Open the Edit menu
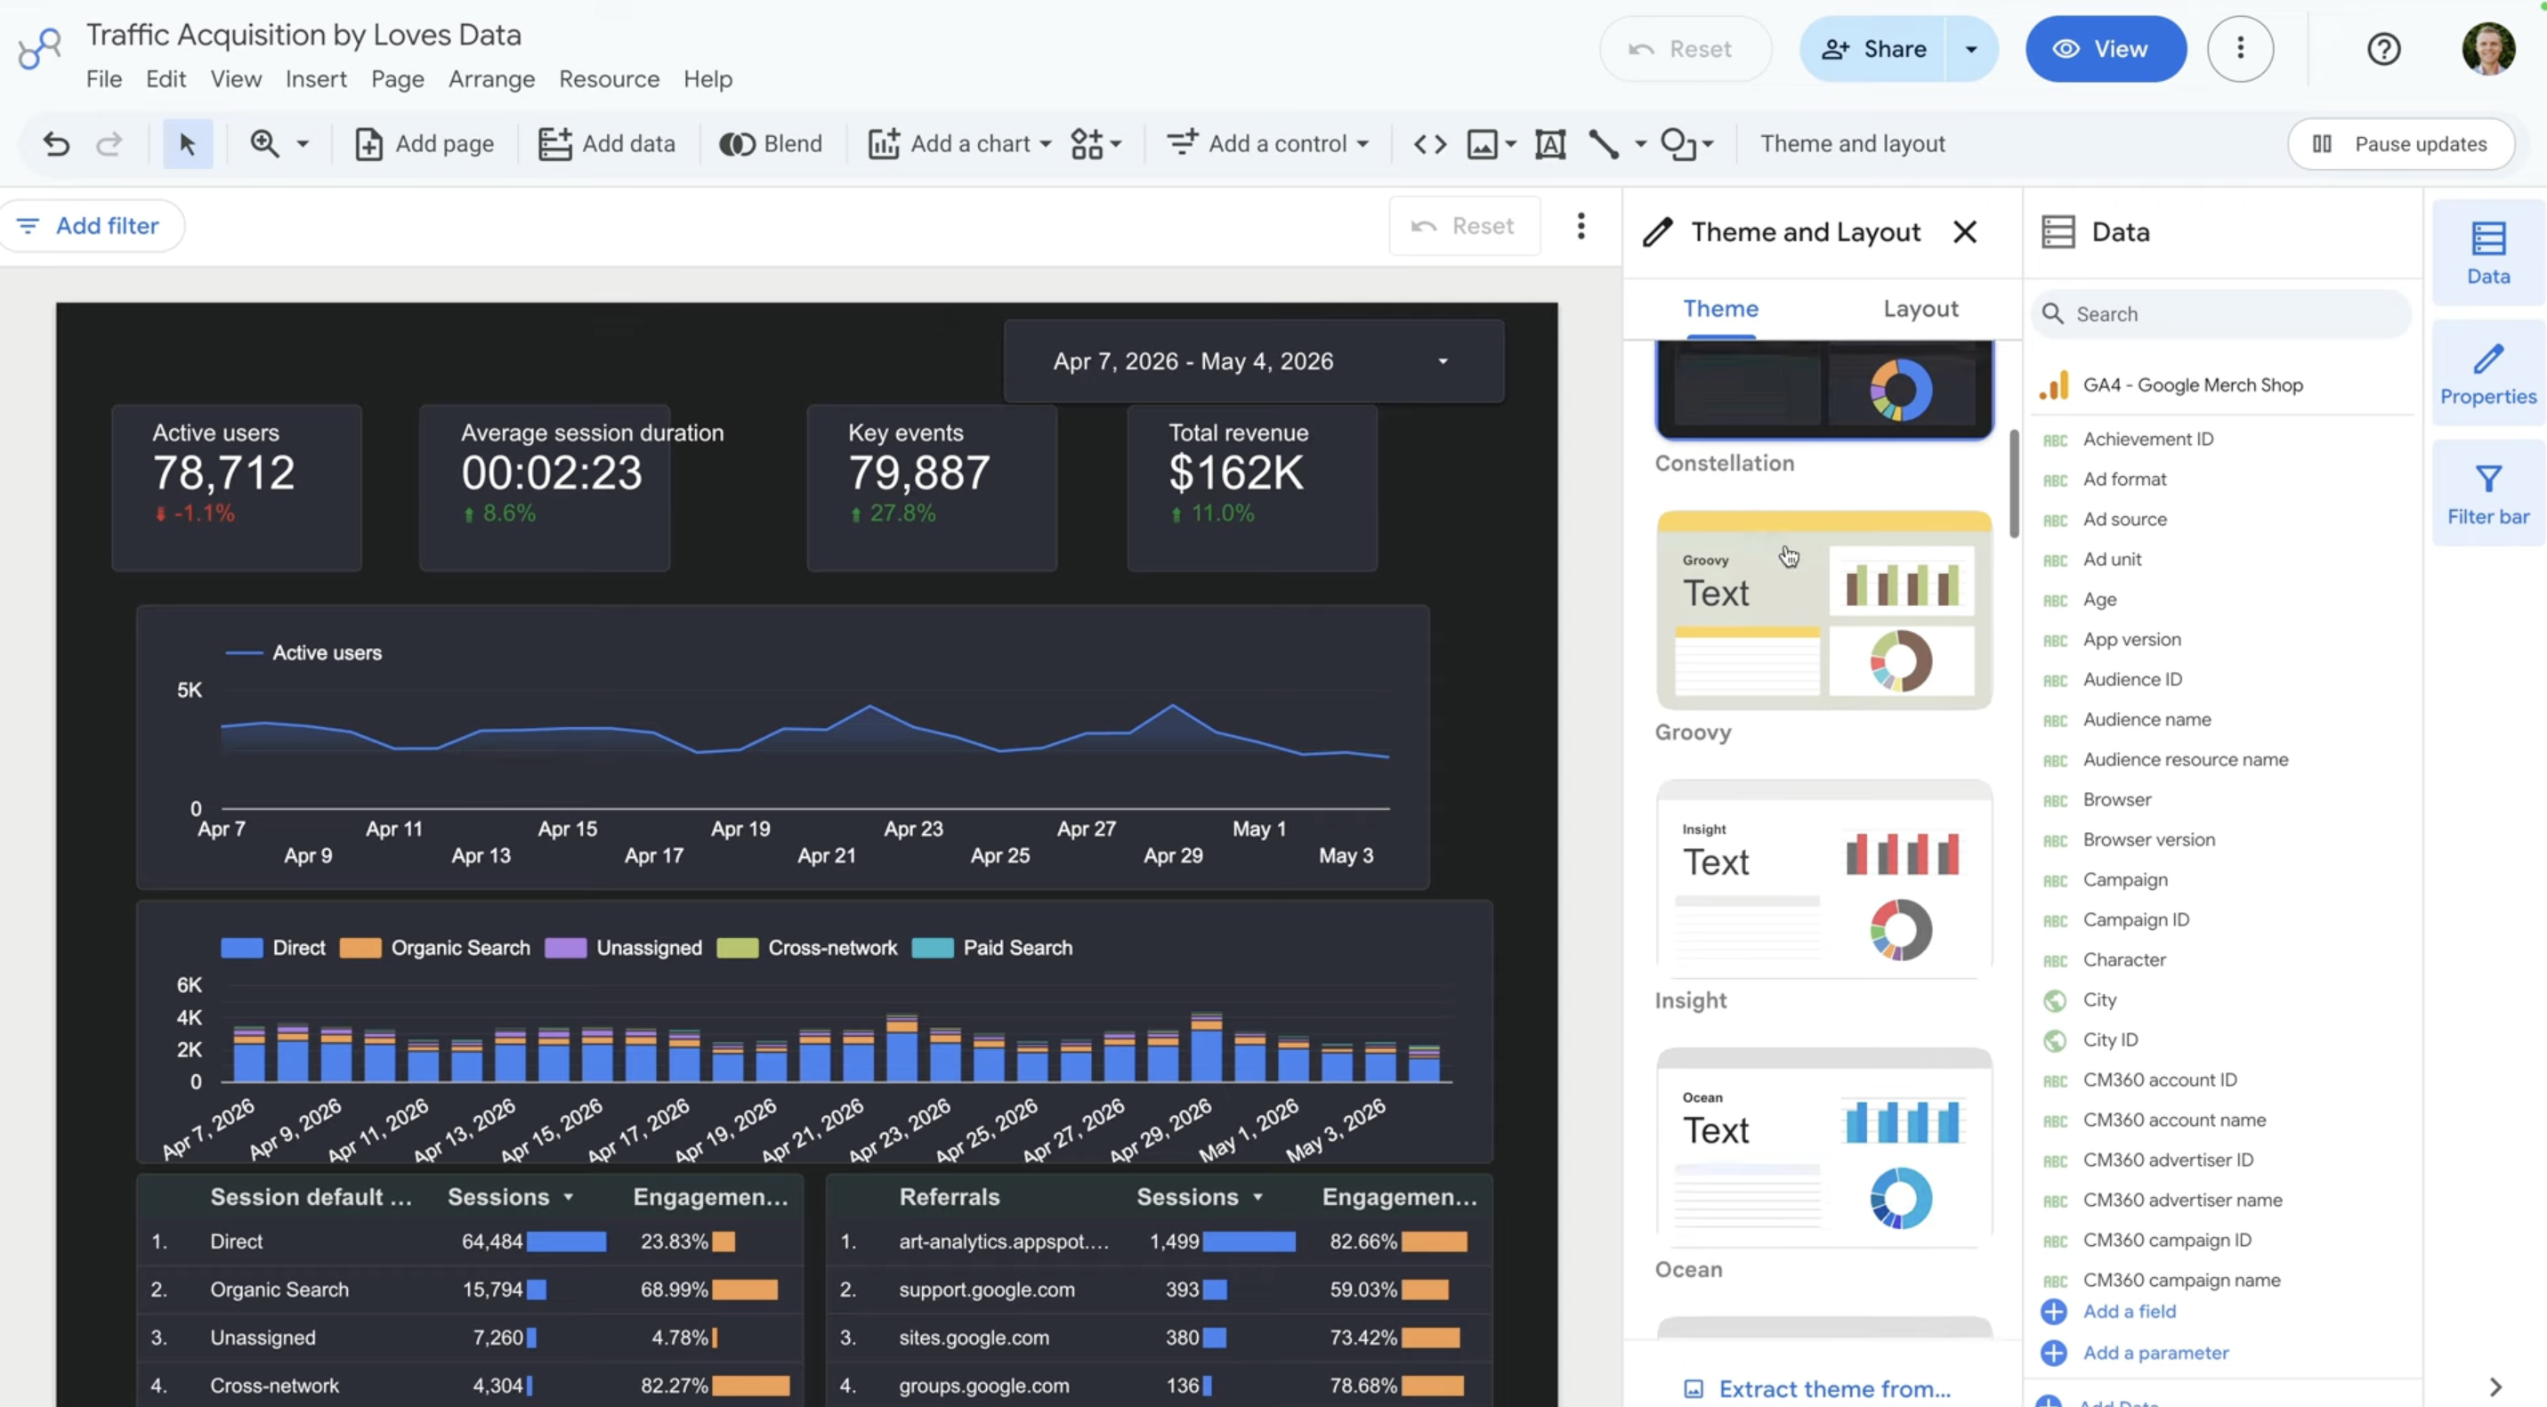 tap(166, 79)
